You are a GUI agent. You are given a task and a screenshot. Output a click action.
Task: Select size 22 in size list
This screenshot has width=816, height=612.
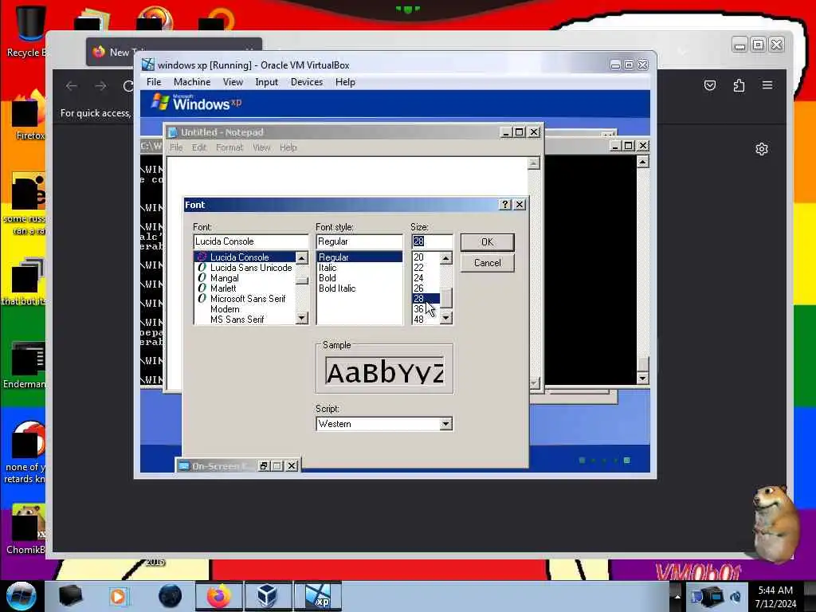419,268
